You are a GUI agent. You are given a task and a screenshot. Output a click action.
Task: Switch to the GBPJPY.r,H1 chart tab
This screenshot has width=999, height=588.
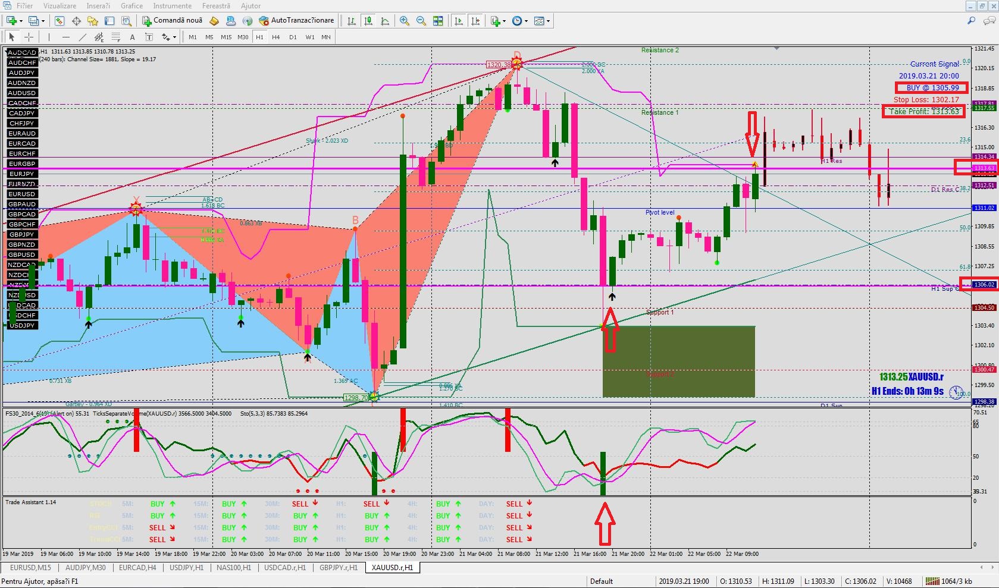pos(339,568)
